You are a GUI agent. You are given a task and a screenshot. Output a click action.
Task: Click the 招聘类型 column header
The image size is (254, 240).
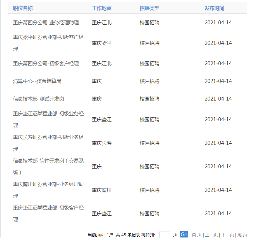pyautogui.click(x=149, y=8)
